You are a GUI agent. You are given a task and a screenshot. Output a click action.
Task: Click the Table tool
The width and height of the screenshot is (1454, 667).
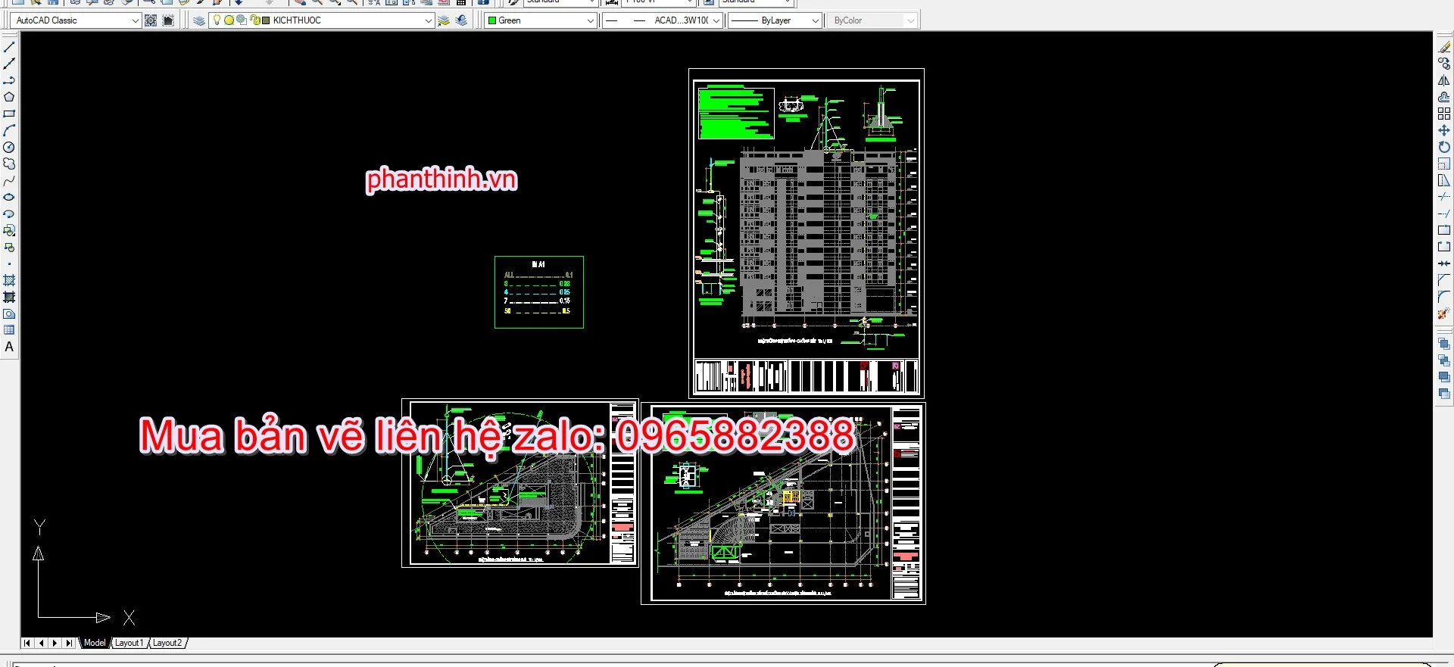pos(9,330)
